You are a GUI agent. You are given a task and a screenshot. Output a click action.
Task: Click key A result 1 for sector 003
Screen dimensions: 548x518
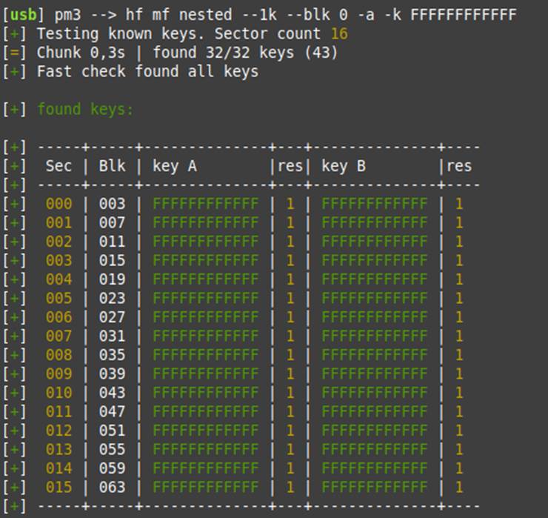(290, 261)
